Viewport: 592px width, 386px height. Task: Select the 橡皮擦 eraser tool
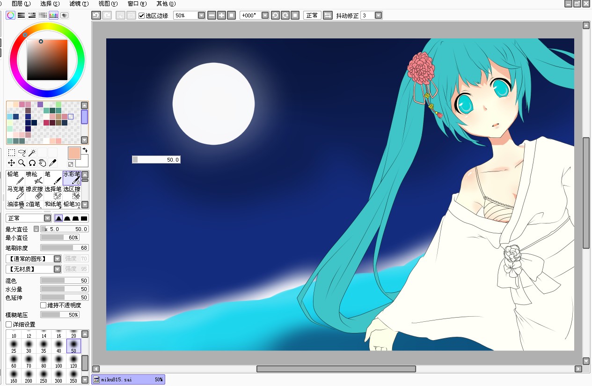pyautogui.click(x=34, y=193)
